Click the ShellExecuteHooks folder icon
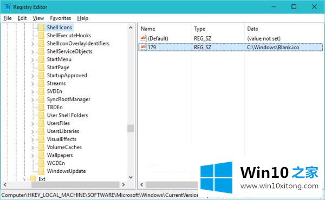The image size is (325, 200). click(42, 36)
